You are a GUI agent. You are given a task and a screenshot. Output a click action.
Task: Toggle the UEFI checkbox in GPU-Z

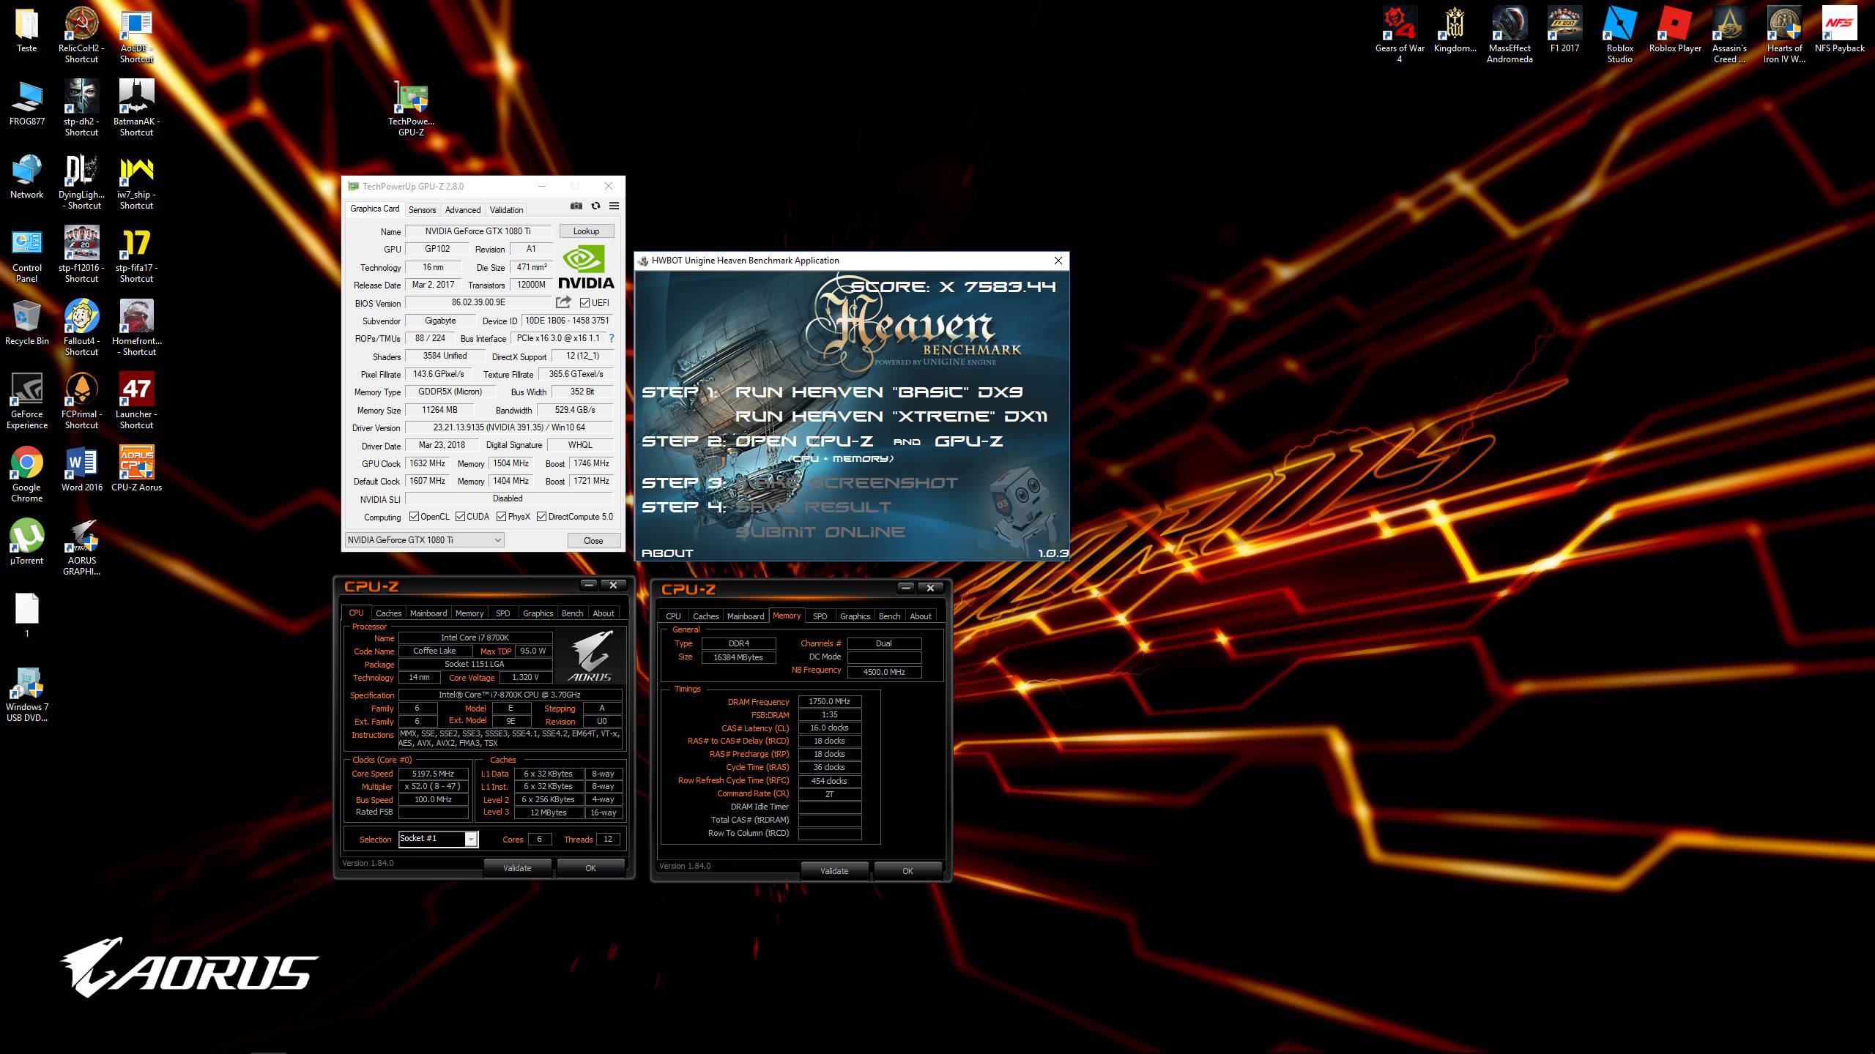584,302
